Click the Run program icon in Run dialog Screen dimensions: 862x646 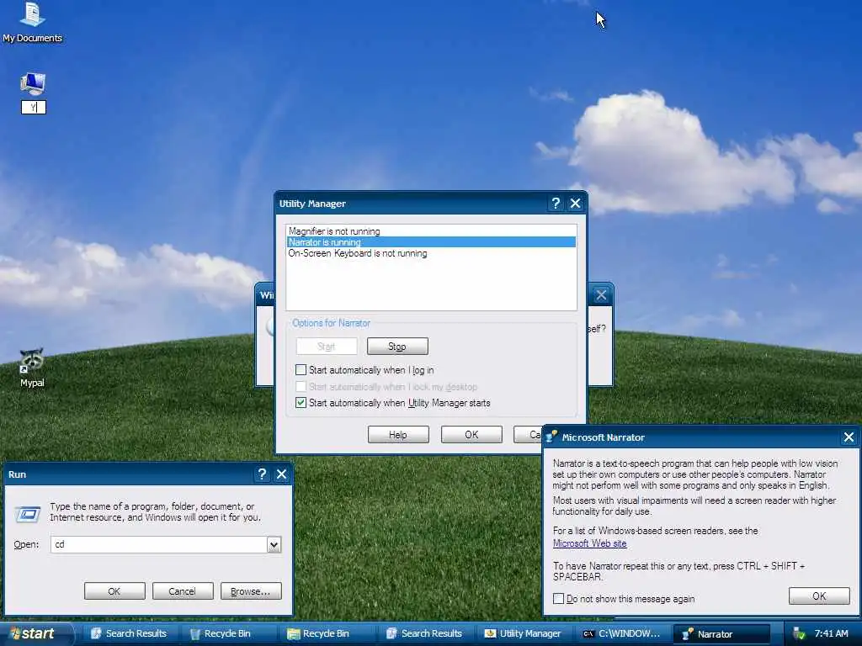coord(28,514)
